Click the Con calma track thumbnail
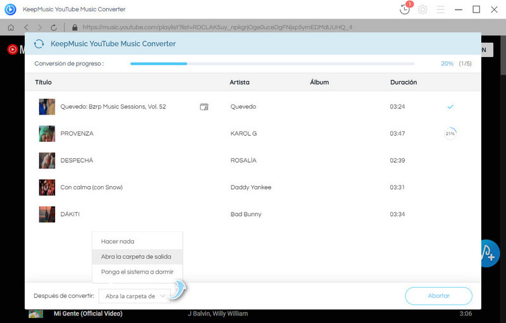The width and height of the screenshot is (506, 323). [47, 187]
